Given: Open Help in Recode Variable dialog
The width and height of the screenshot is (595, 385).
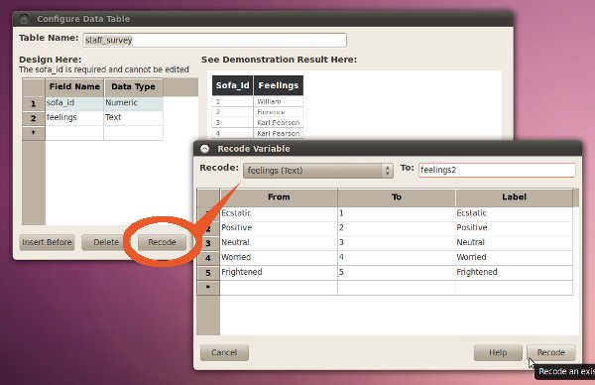Looking at the screenshot, I should pos(498,352).
